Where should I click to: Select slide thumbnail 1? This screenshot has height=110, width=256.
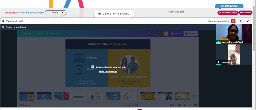27,96
